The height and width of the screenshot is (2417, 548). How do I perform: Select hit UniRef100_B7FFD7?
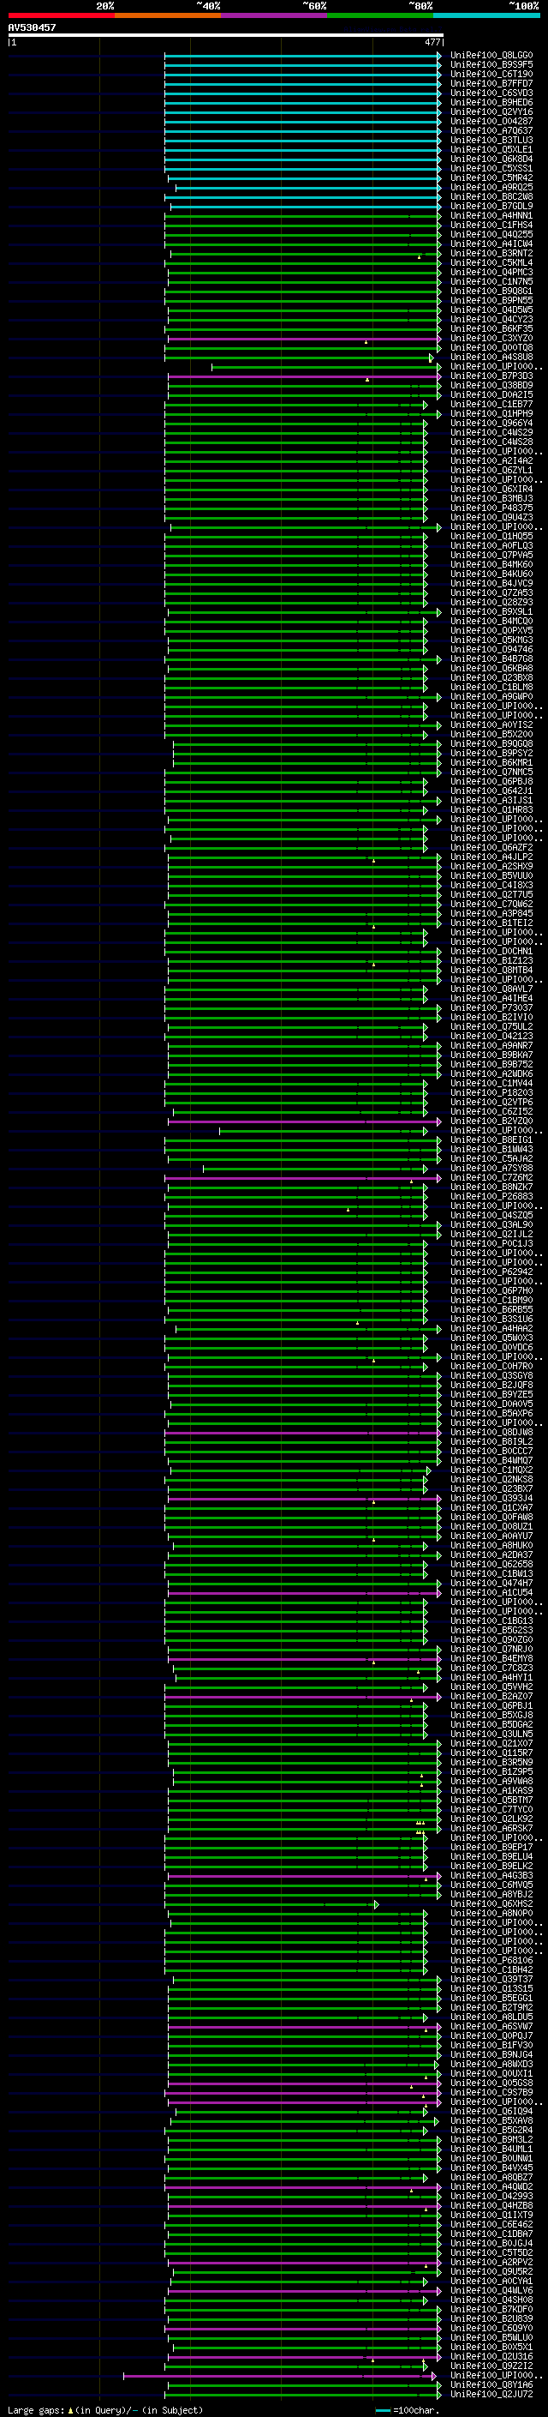[491, 83]
